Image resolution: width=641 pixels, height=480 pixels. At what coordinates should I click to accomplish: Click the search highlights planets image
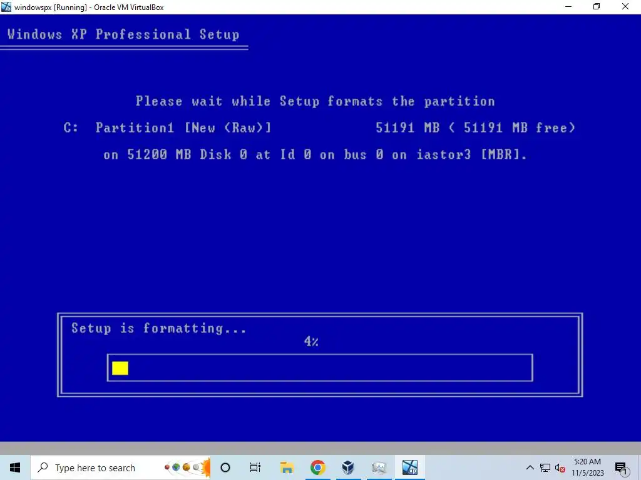[187, 467]
